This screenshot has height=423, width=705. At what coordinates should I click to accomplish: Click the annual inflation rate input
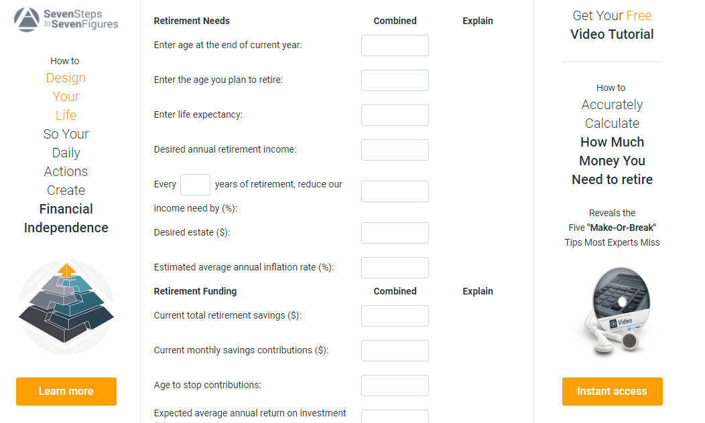395,268
